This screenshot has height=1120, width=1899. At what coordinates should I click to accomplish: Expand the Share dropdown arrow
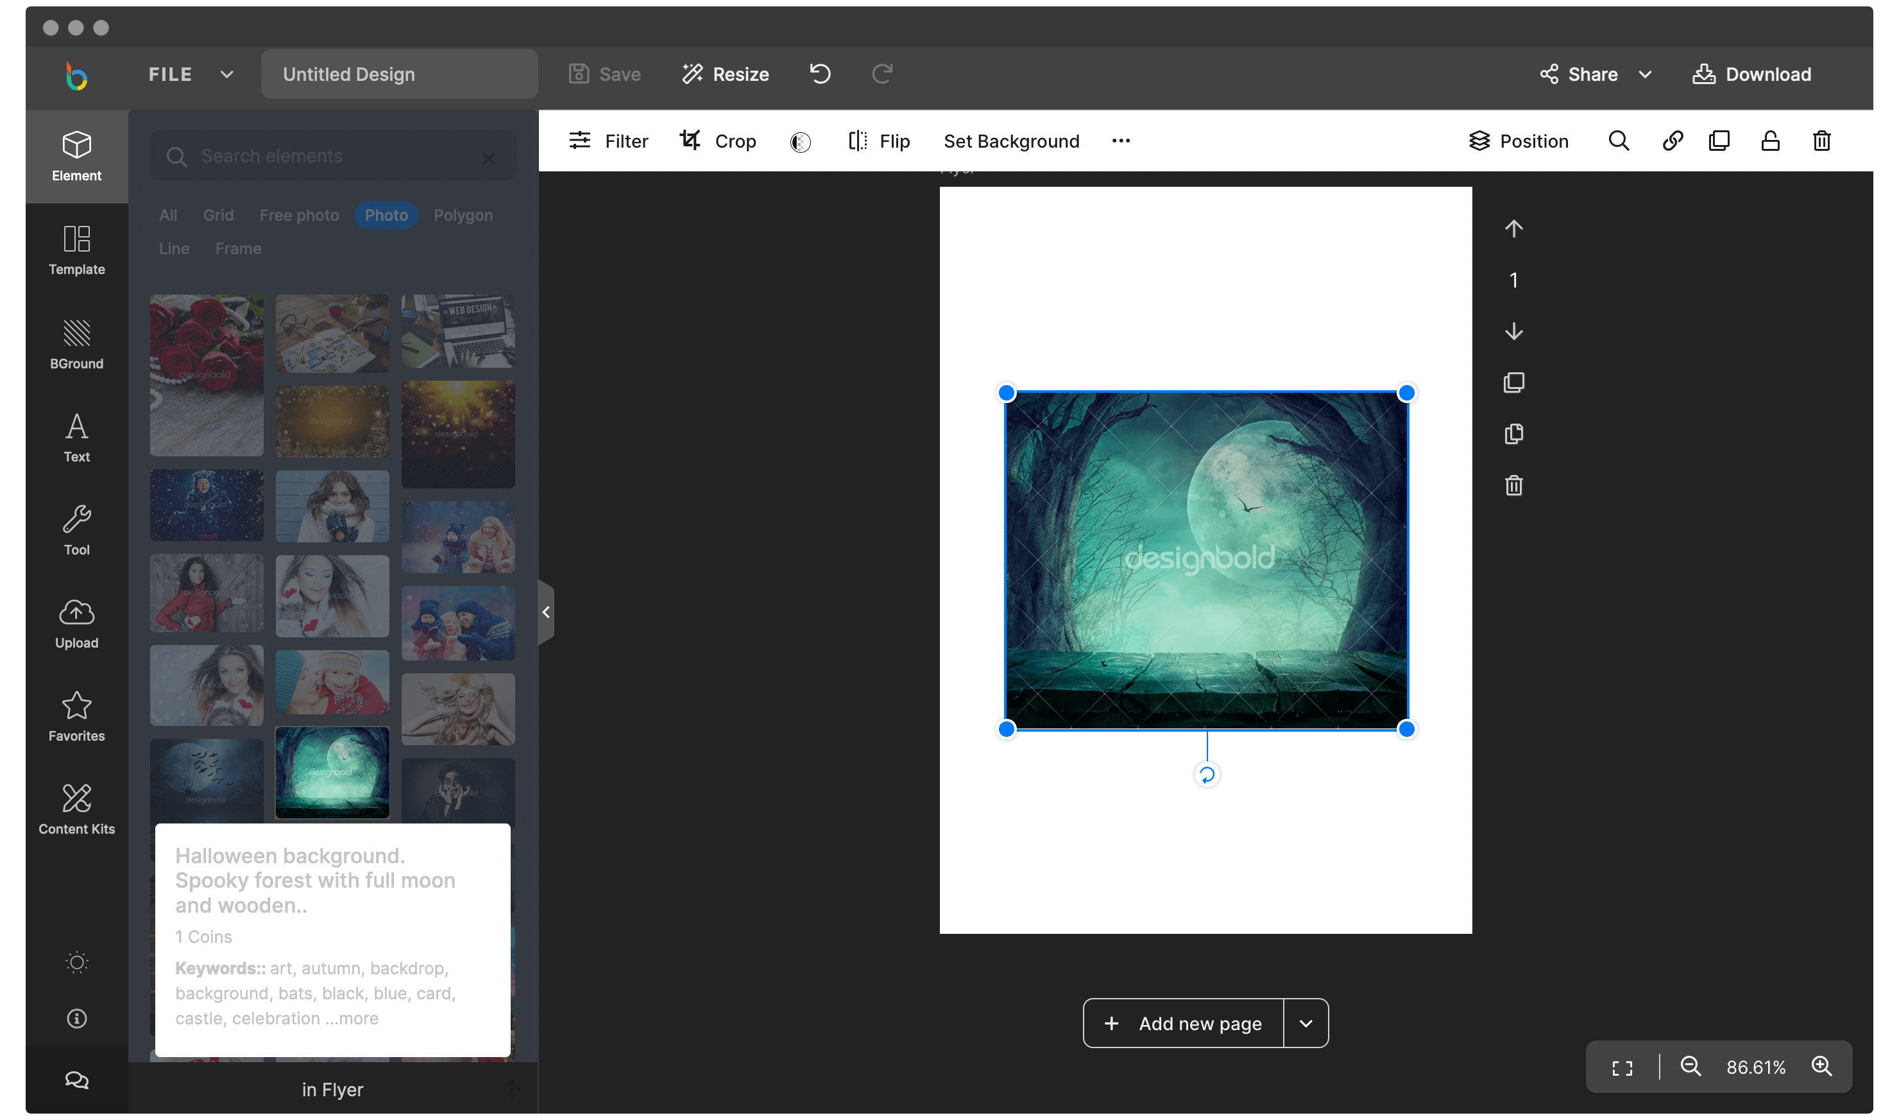pos(1646,74)
